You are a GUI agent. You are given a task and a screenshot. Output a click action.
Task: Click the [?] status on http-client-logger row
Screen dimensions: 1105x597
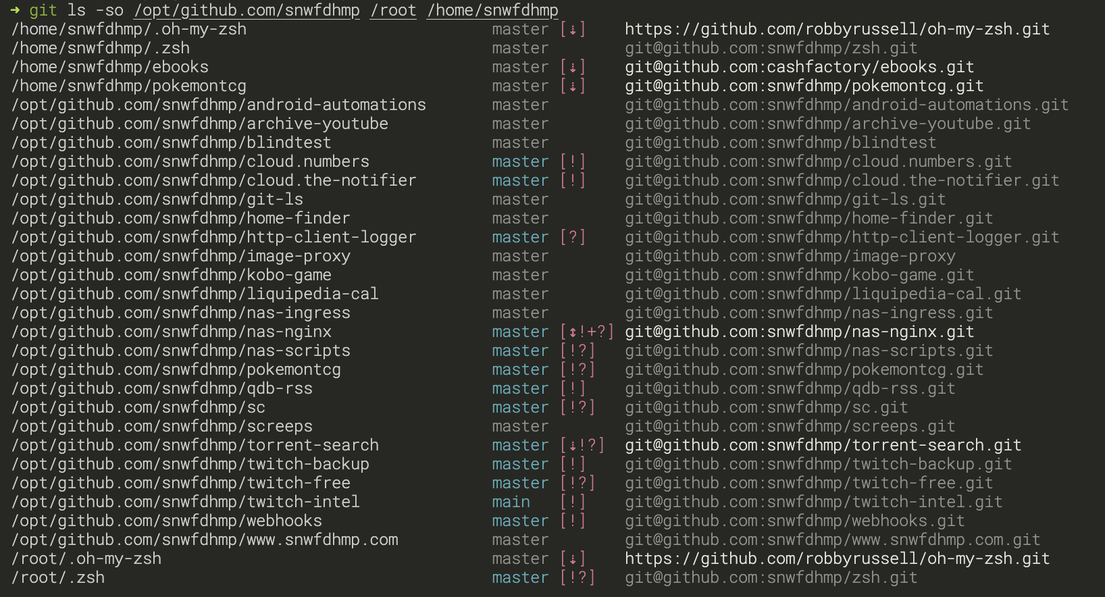(x=573, y=238)
